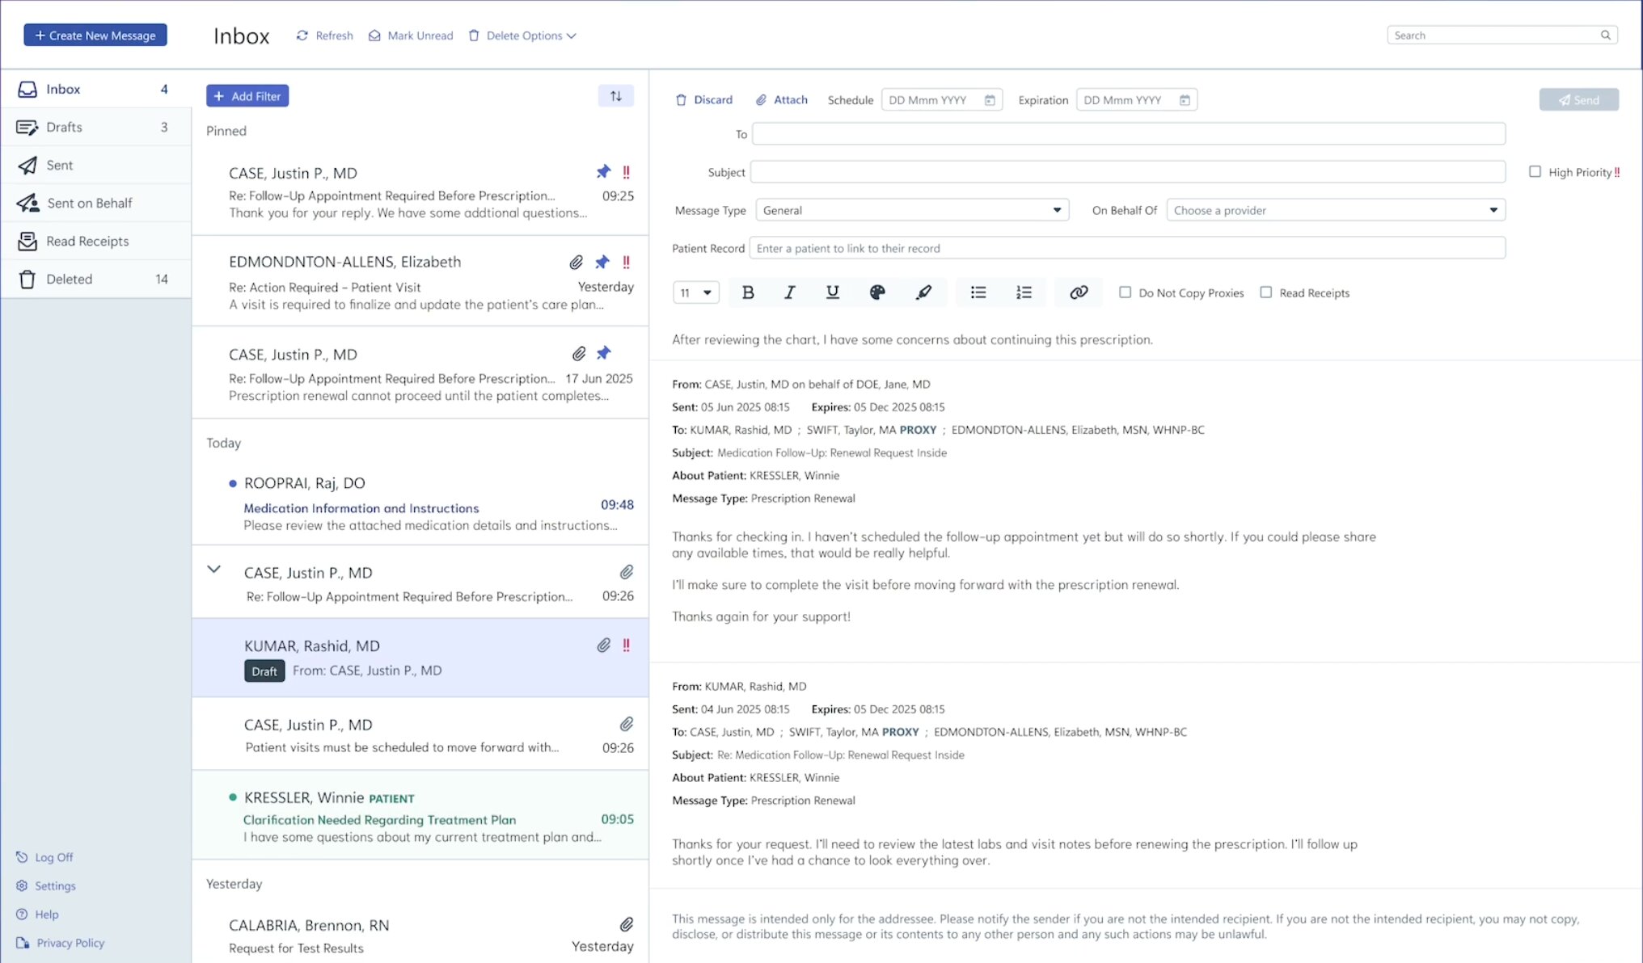The height and width of the screenshot is (963, 1643).
Task: Enable Read Receipts checkbox
Action: click(1266, 292)
